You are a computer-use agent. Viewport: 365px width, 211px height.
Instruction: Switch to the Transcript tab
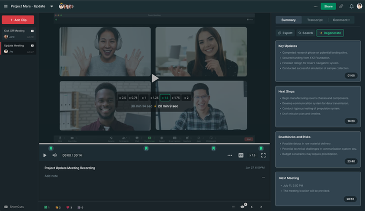pos(315,20)
